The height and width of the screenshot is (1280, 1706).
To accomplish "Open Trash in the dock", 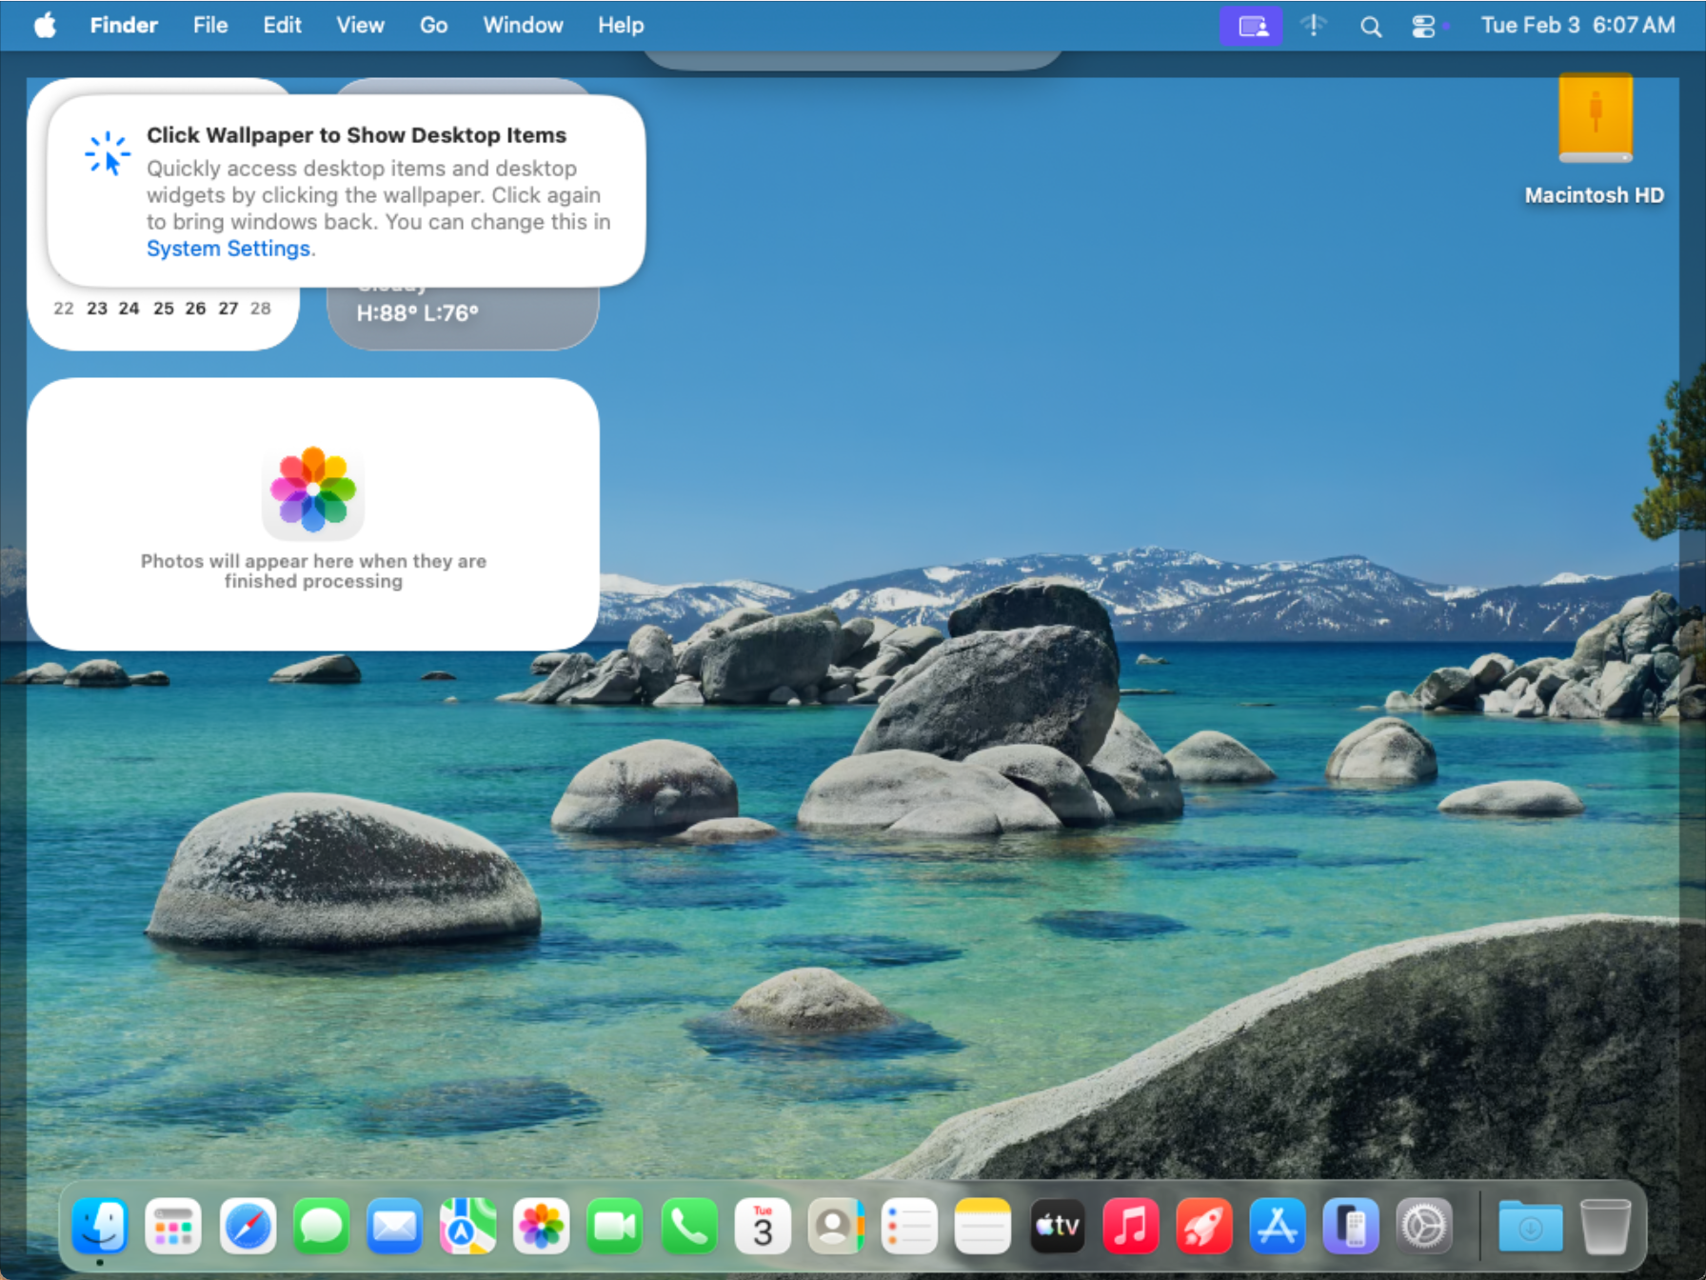I will 1605,1227.
